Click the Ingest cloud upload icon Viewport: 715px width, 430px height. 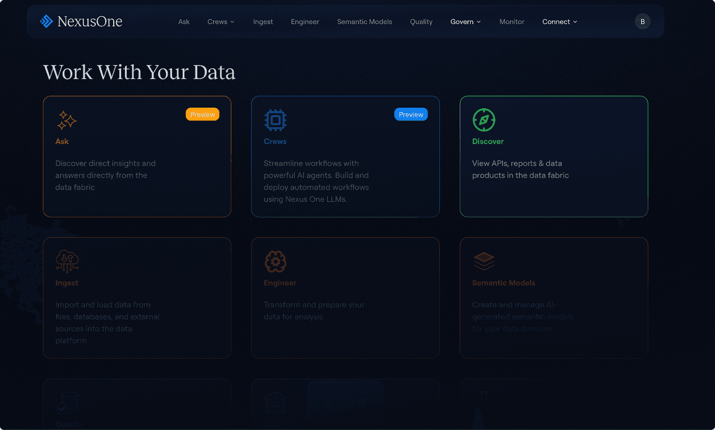66,261
